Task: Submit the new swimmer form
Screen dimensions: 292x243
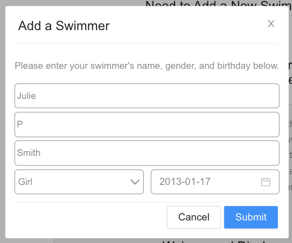Action: point(251,217)
